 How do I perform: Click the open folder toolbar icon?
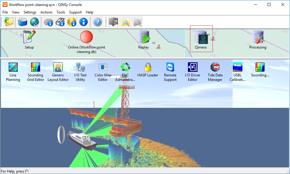[x=9, y=22]
